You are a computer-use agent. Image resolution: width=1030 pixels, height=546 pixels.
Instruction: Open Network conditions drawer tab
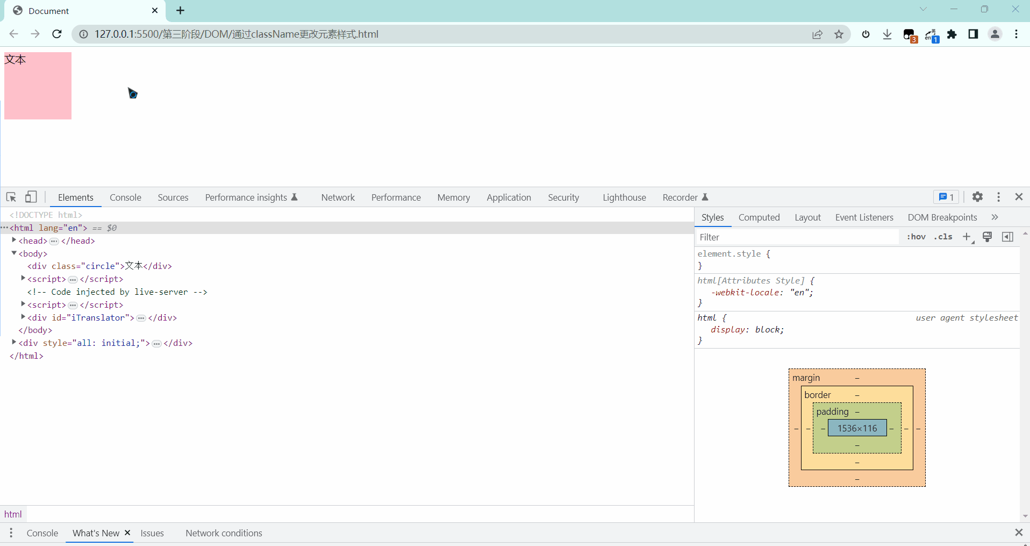[x=224, y=533]
